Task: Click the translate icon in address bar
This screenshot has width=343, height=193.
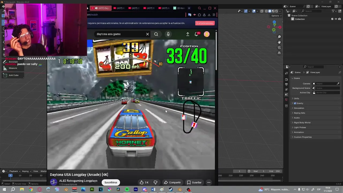Action: [190, 15]
